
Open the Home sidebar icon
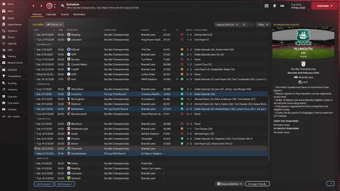(3, 4)
